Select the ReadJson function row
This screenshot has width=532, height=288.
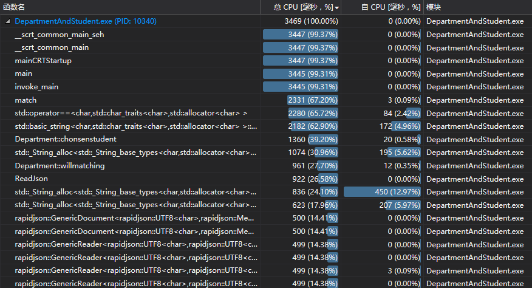[266, 179]
